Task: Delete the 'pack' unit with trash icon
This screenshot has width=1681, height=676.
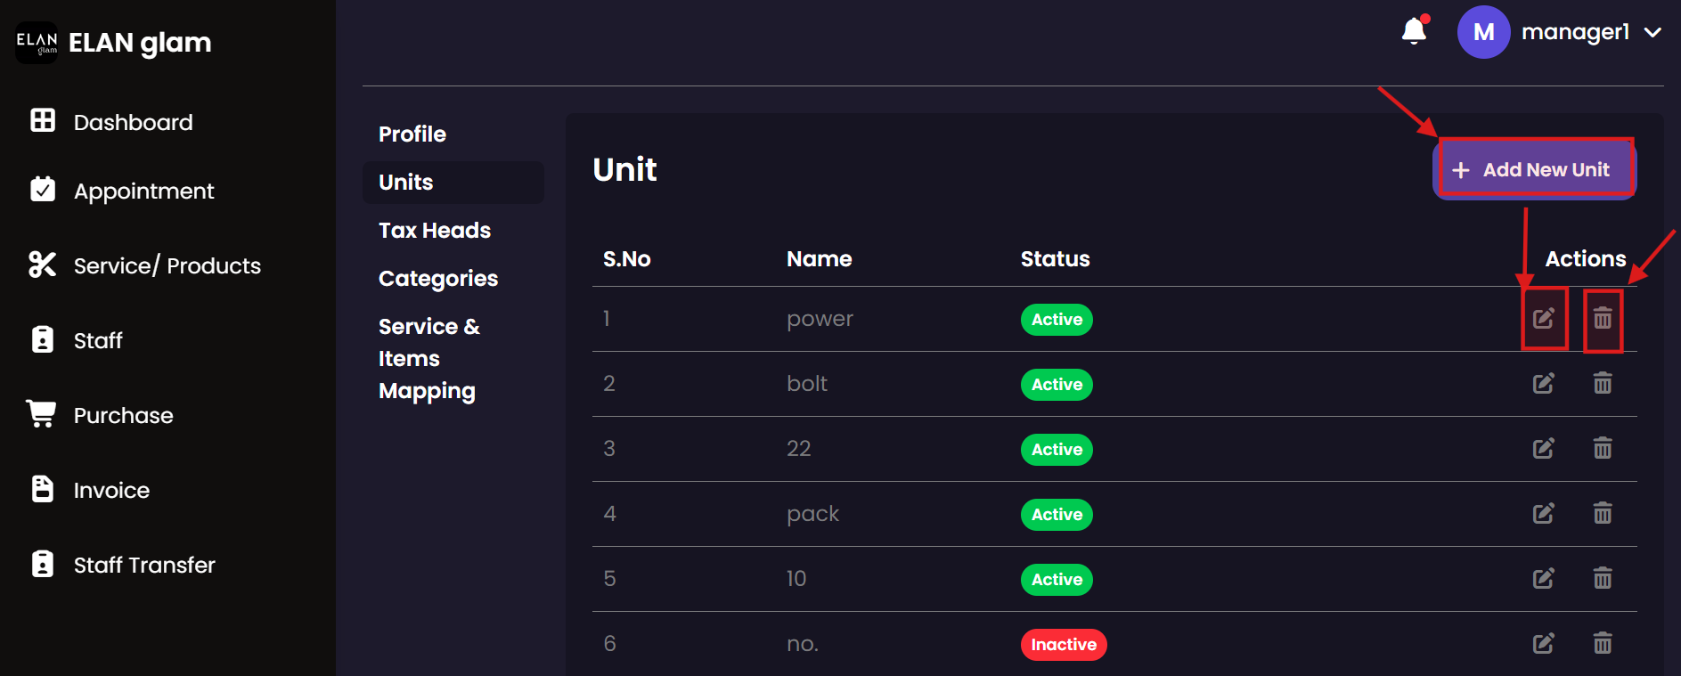Action: pyautogui.click(x=1602, y=514)
